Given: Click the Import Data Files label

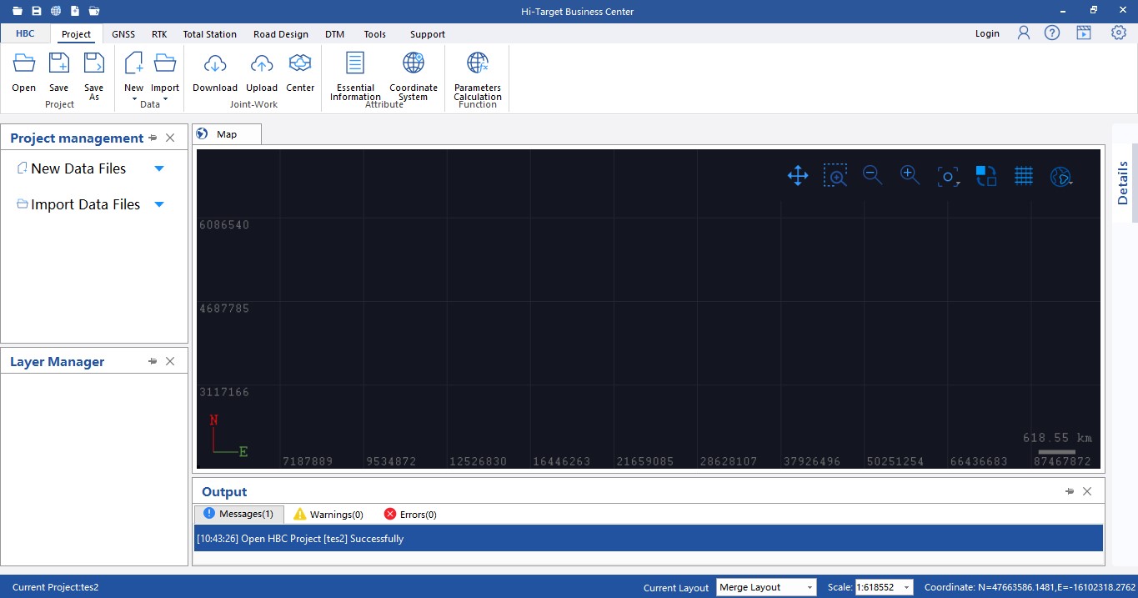Looking at the screenshot, I should (x=85, y=204).
